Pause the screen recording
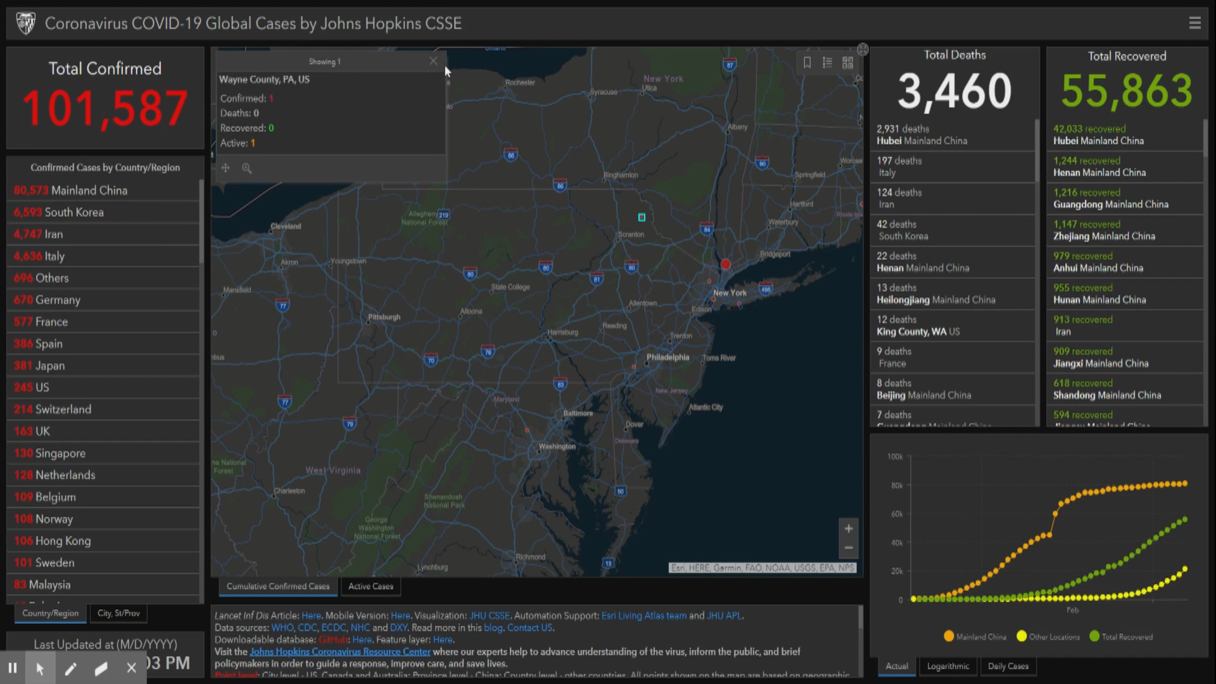This screenshot has width=1216, height=684. tap(12, 668)
